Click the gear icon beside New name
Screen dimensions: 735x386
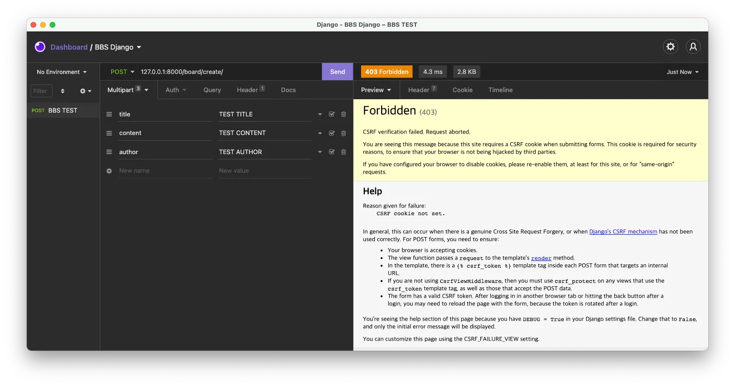coord(109,171)
